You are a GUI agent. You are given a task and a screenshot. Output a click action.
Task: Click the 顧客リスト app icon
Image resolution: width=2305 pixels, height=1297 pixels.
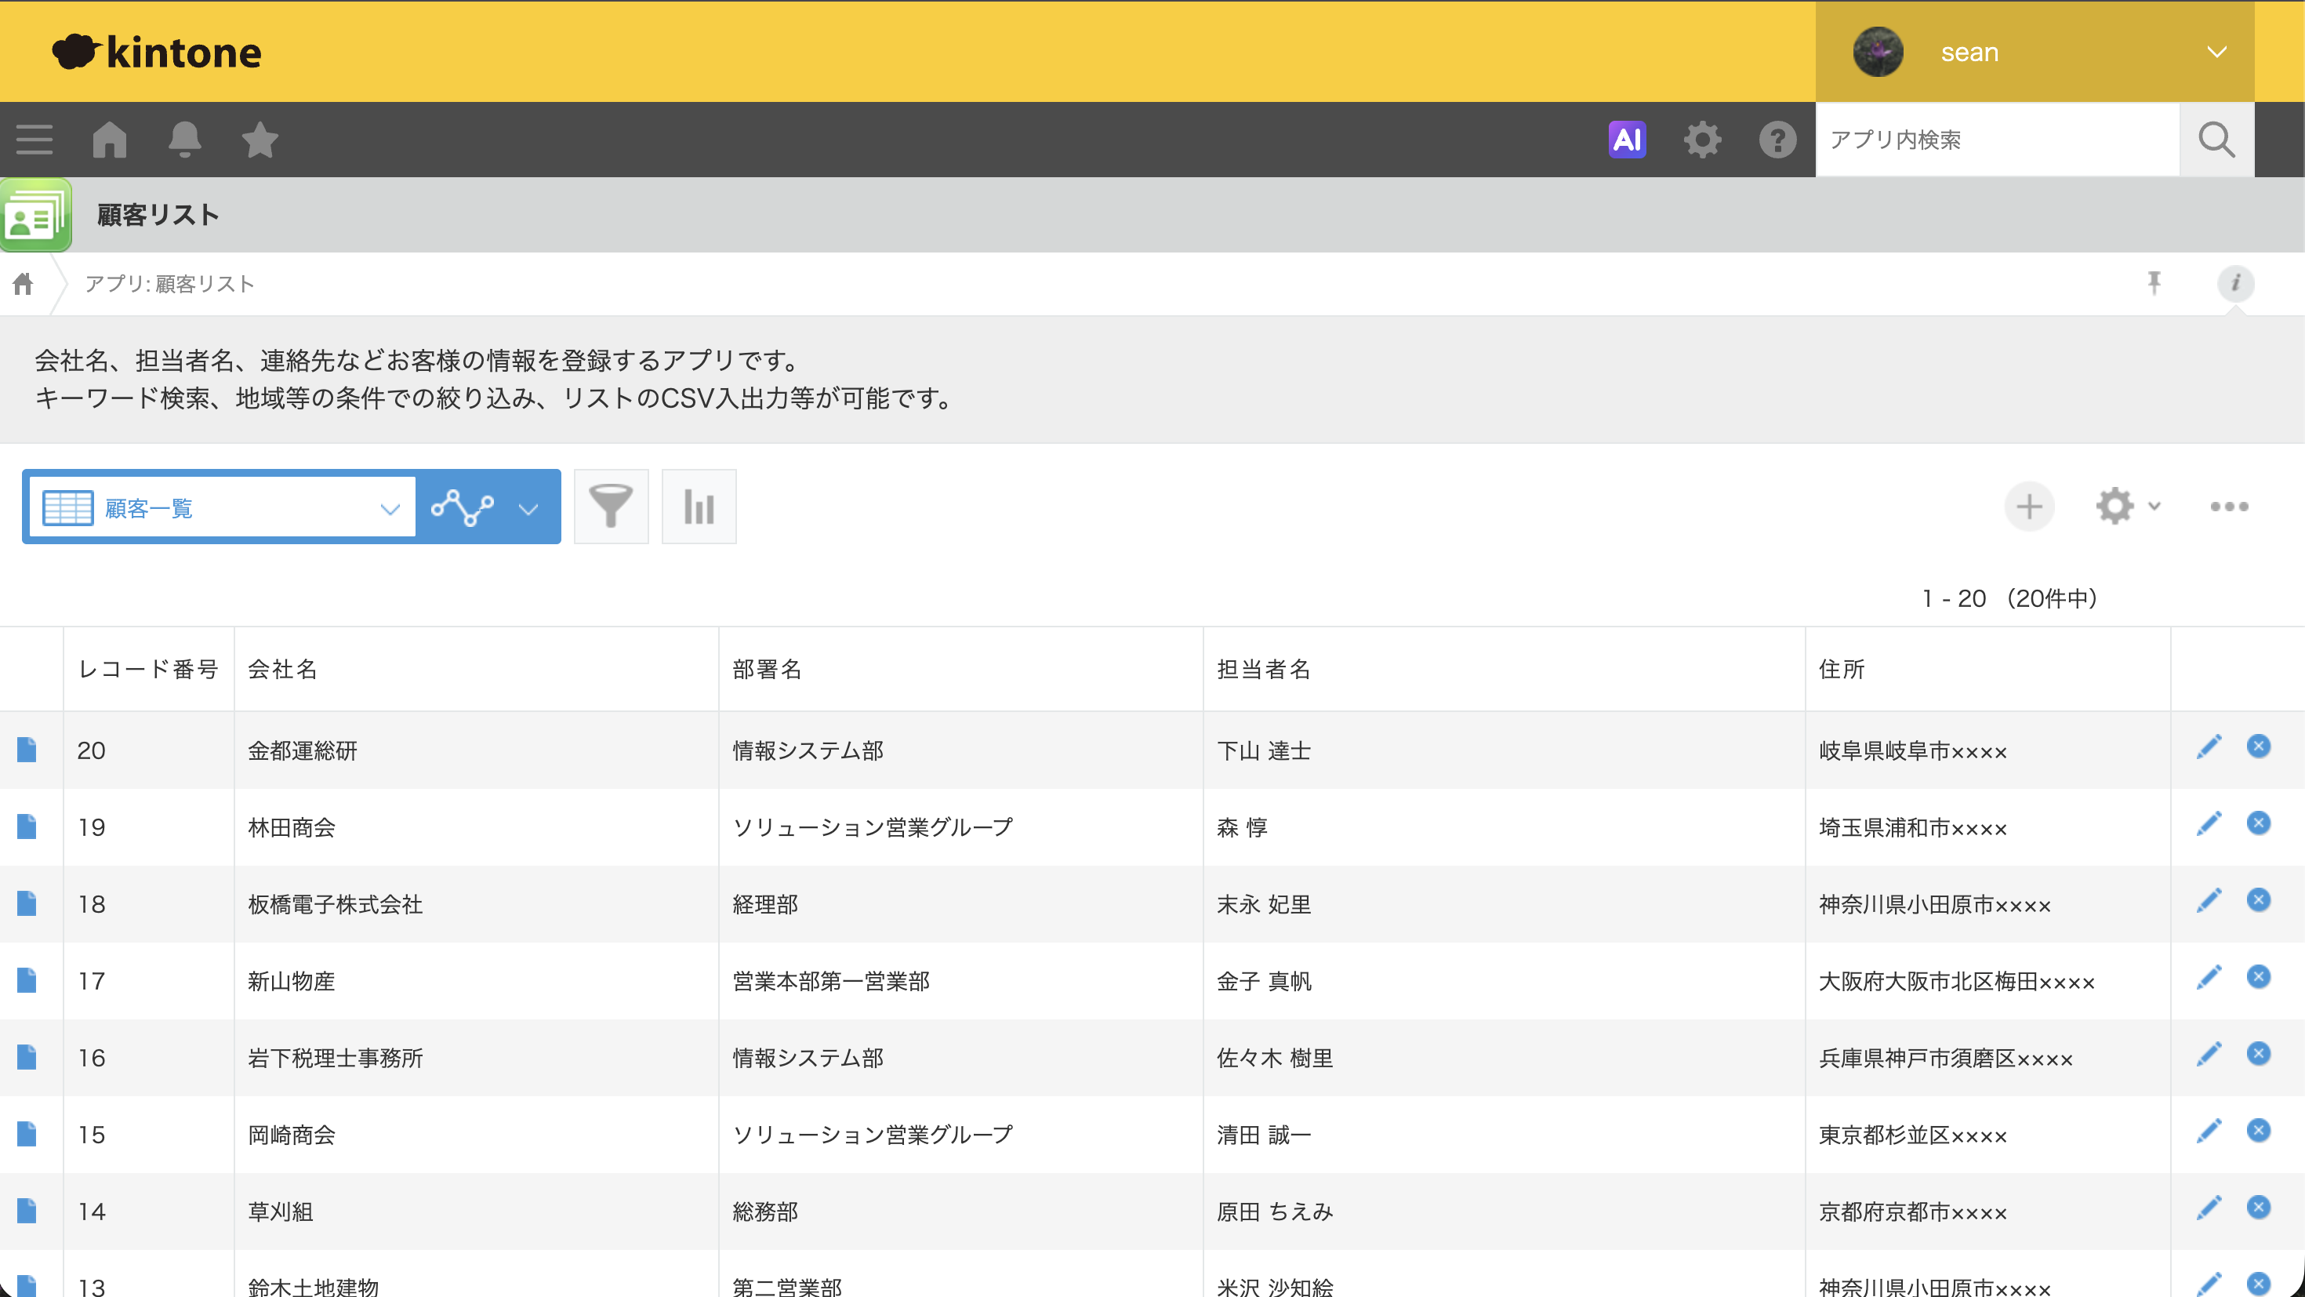coord(36,215)
